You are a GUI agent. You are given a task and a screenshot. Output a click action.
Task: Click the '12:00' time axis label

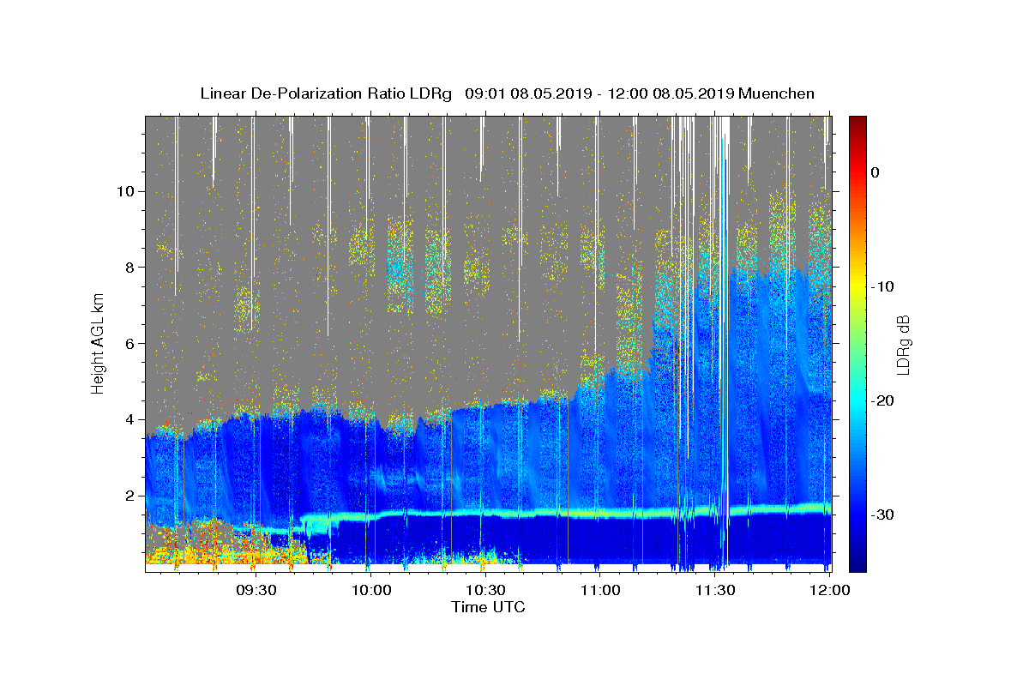pos(829,591)
